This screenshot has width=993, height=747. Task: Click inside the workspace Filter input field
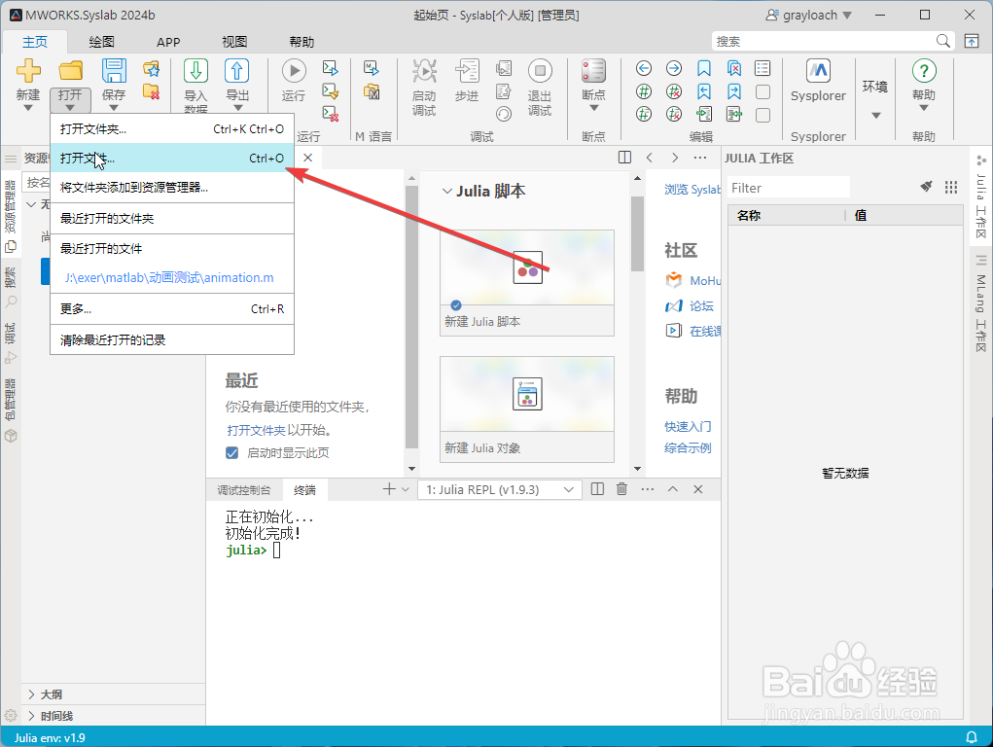[788, 186]
